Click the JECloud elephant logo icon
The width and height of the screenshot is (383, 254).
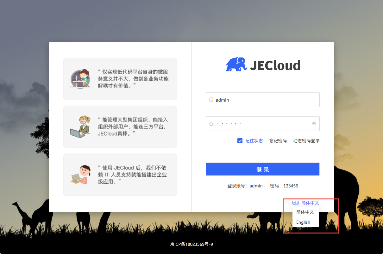(236, 64)
